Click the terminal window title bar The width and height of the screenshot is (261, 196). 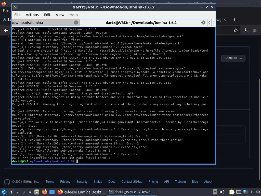(113, 7)
